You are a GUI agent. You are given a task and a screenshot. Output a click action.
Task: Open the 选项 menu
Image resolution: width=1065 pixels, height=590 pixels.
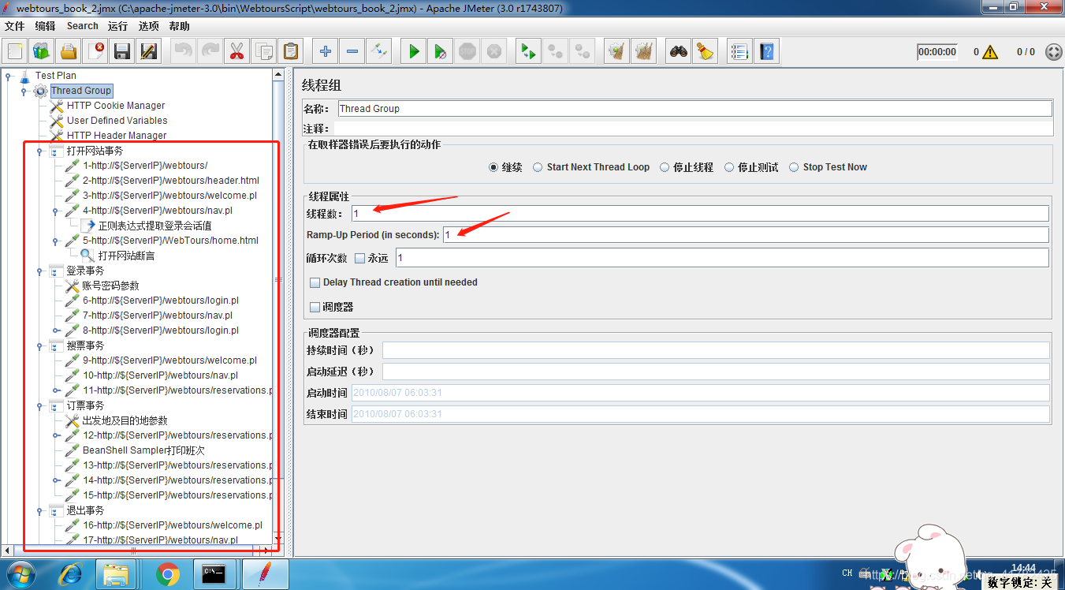(x=149, y=26)
